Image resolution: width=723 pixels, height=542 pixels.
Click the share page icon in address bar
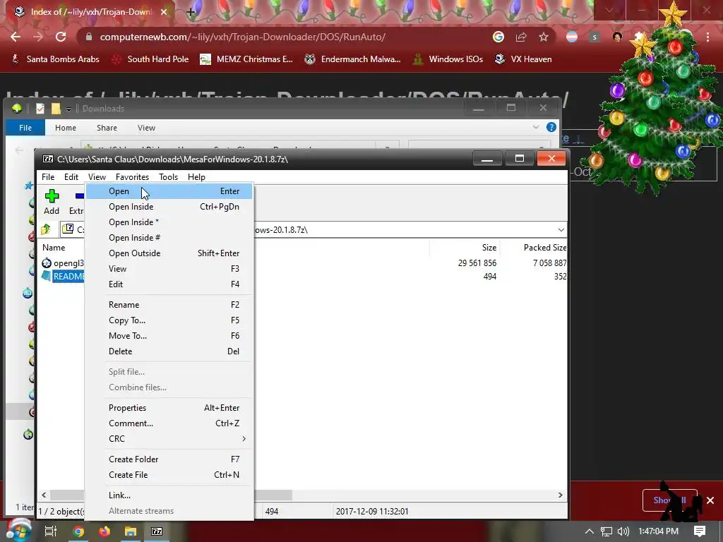pos(521,37)
